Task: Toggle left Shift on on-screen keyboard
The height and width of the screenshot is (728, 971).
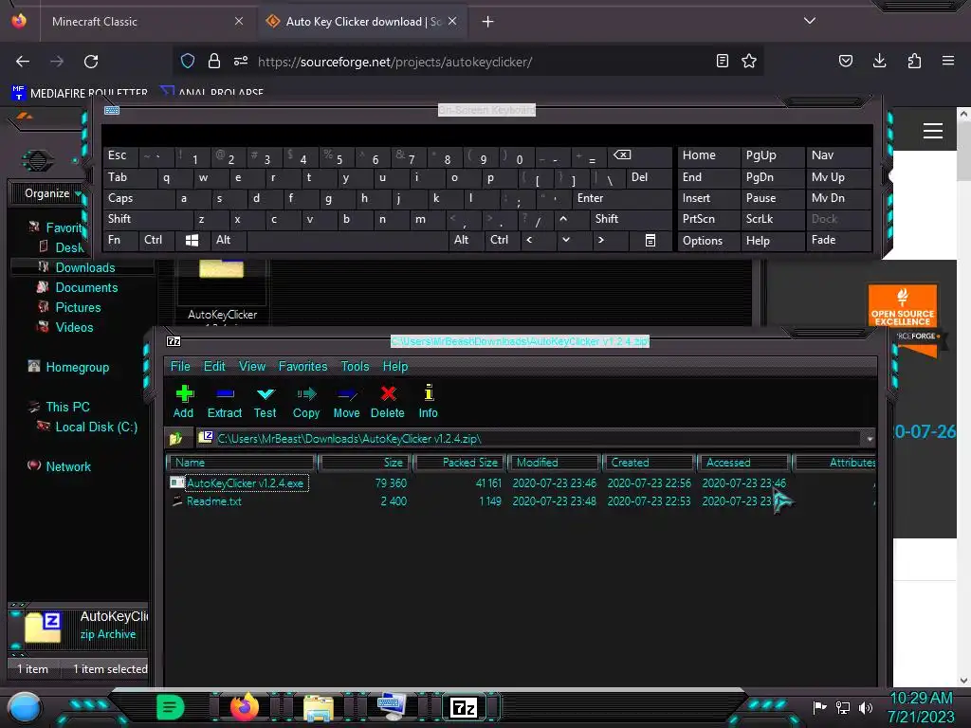Action: pyautogui.click(x=147, y=219)
